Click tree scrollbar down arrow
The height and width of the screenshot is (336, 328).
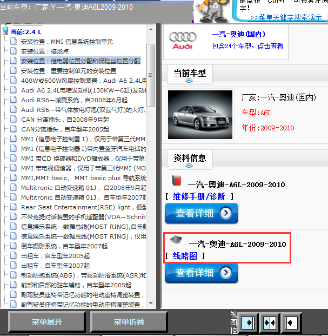pos(151,304)
